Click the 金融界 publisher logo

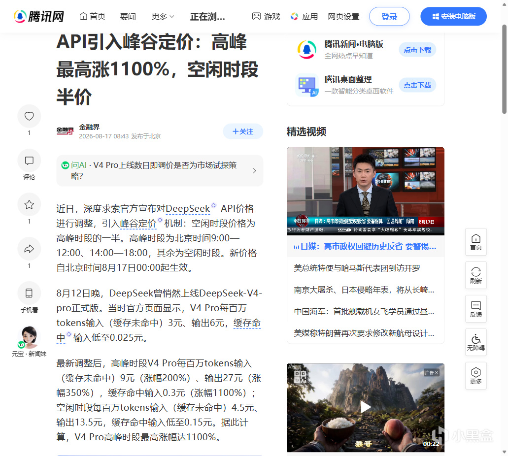[x=65, y=131]
